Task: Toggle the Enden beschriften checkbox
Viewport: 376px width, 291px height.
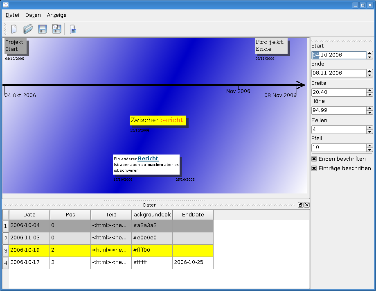Action: tap(314, 159)
